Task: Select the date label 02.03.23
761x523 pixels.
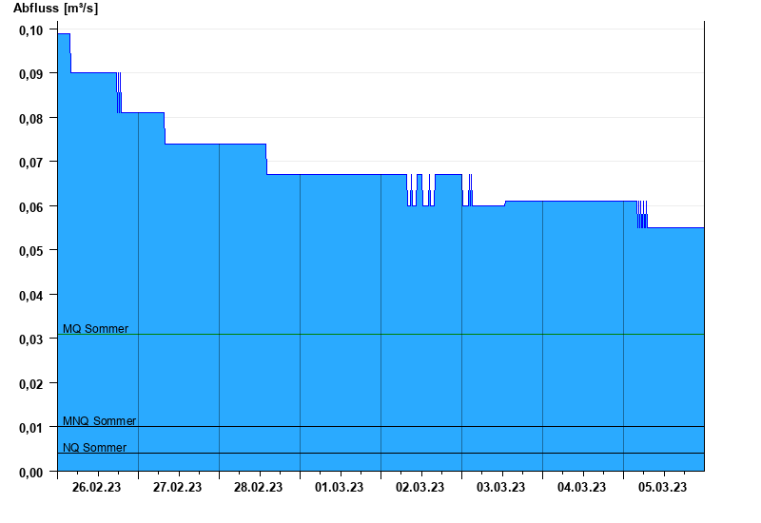Action: tap(420, 487)
